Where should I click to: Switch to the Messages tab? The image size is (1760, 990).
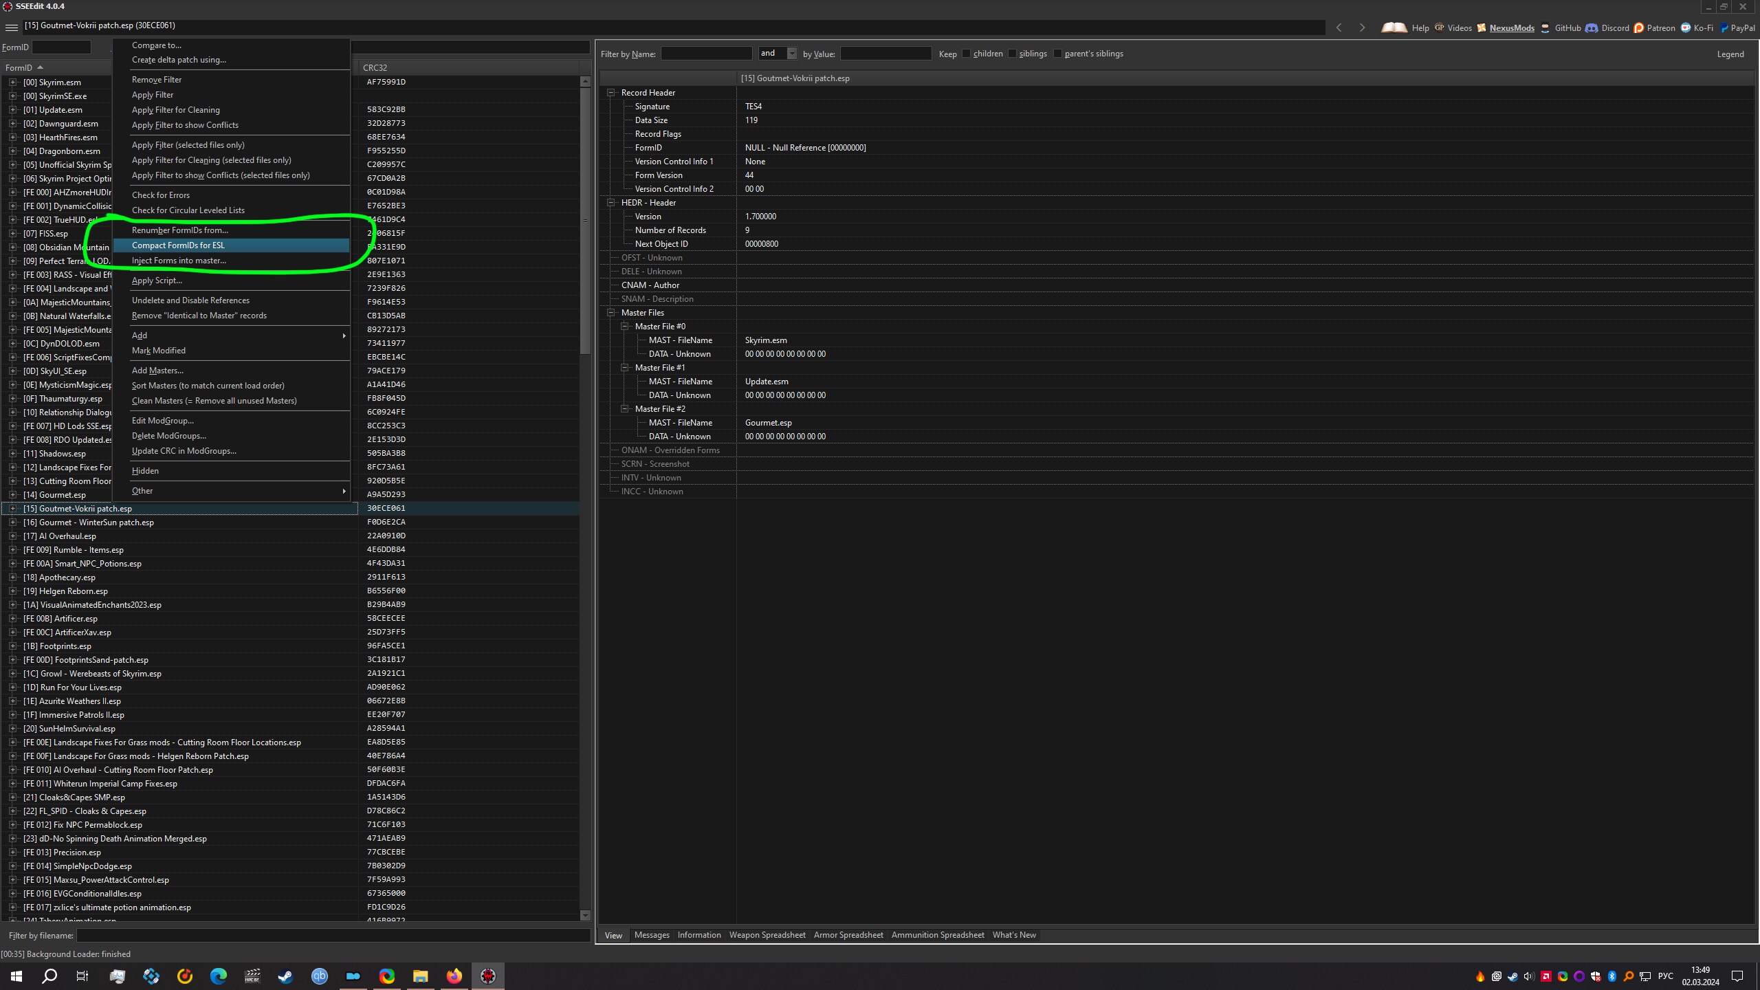(x=652, y=935)
